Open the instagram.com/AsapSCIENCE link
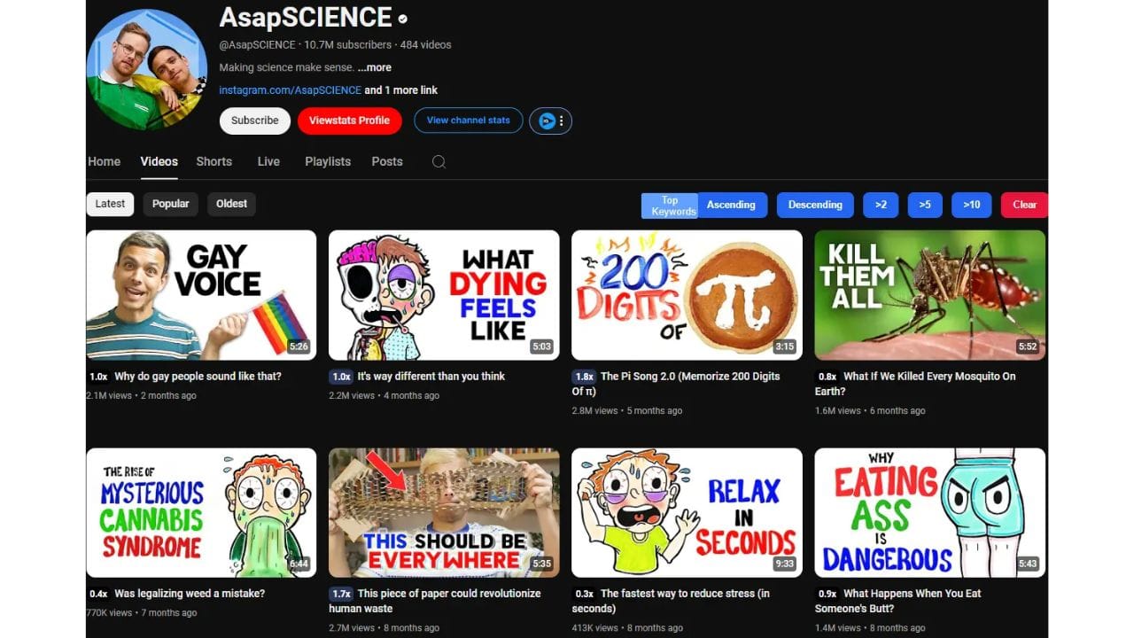1134x638 pixels. click(291, 90)
